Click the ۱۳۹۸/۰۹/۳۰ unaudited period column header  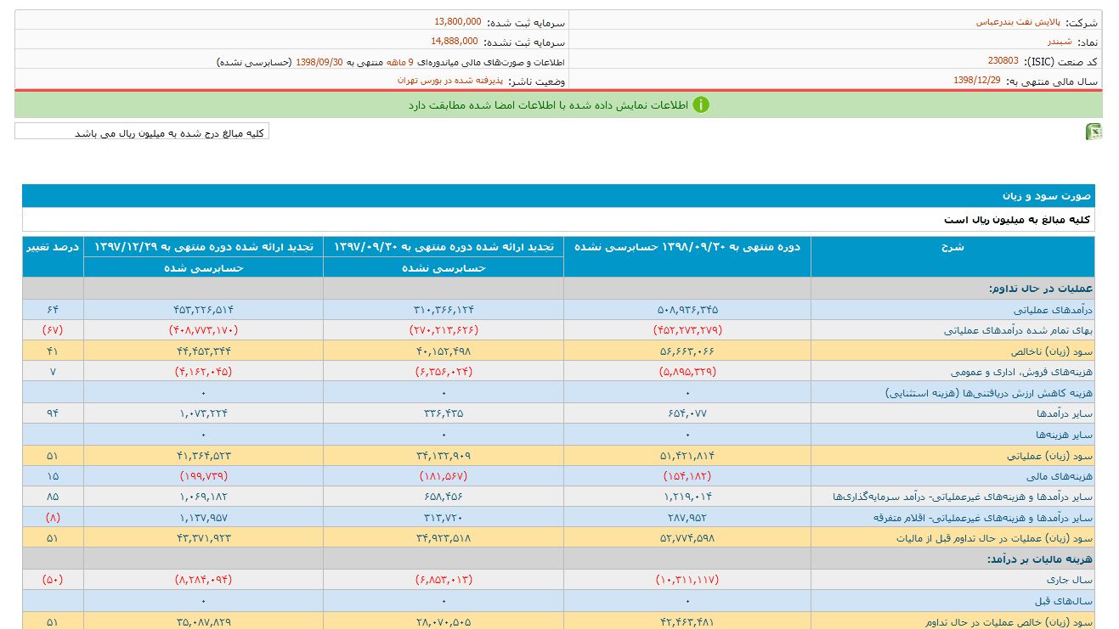point(687,247)
